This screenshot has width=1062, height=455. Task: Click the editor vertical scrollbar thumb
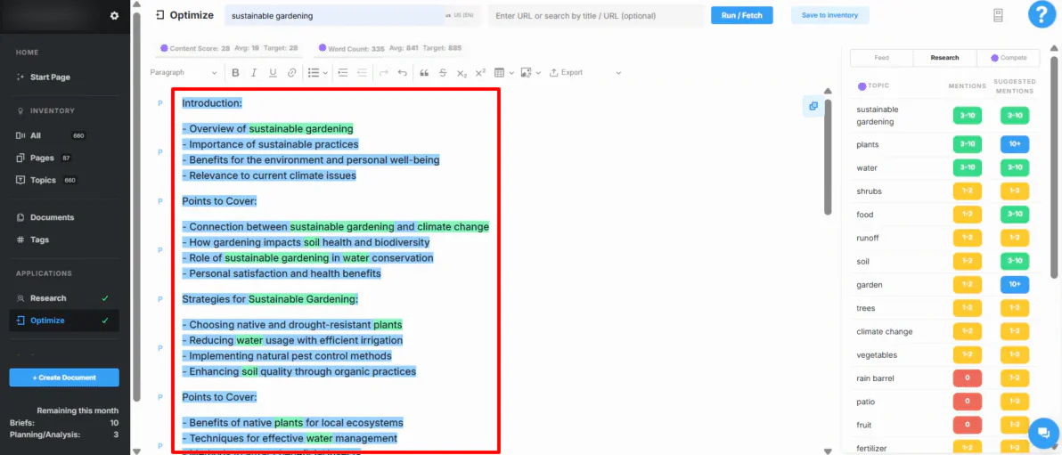tap(827, 156)
